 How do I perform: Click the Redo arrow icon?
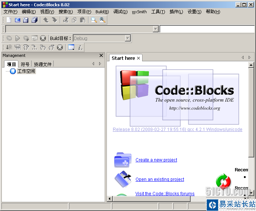[x=54, y=20]
